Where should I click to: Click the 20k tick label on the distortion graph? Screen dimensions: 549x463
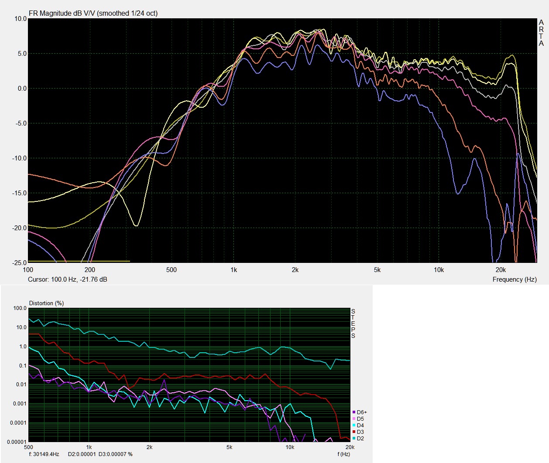(x=350, y=447)
